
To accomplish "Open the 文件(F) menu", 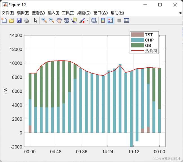I will pyautogui.click(x=8, y=13).
